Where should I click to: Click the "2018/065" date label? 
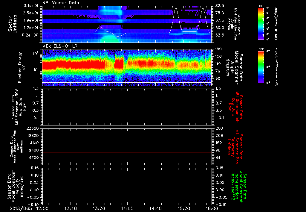[21, 208]
